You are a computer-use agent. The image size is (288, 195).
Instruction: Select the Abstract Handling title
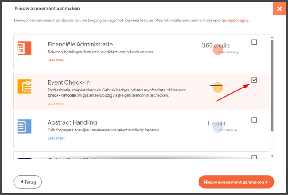click(x=72, y=122)
